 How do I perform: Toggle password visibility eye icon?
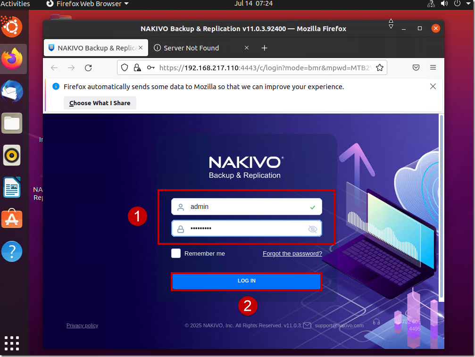313,229
